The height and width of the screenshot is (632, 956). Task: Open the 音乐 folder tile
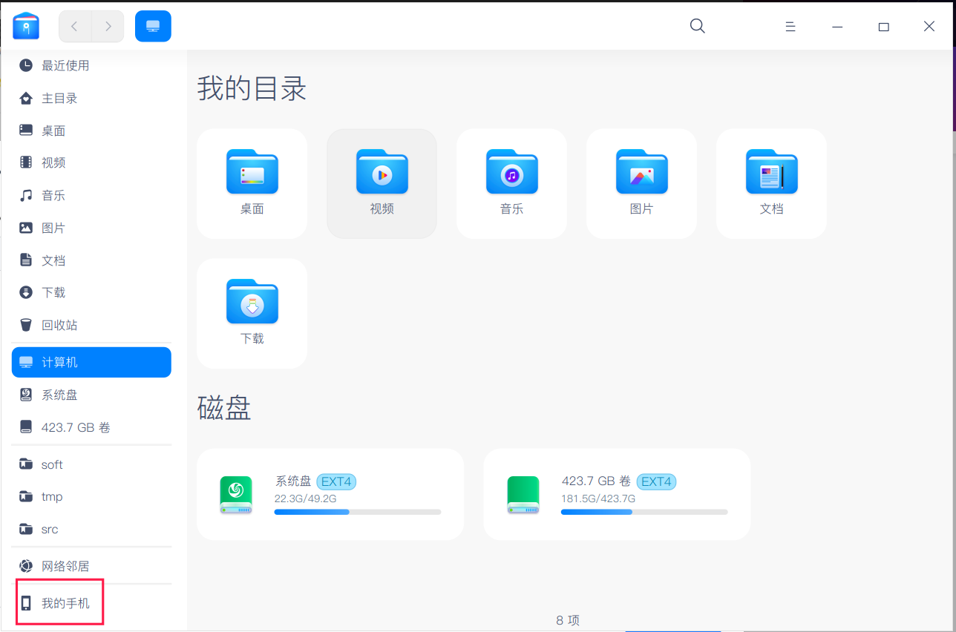click(x=511, y=182)
